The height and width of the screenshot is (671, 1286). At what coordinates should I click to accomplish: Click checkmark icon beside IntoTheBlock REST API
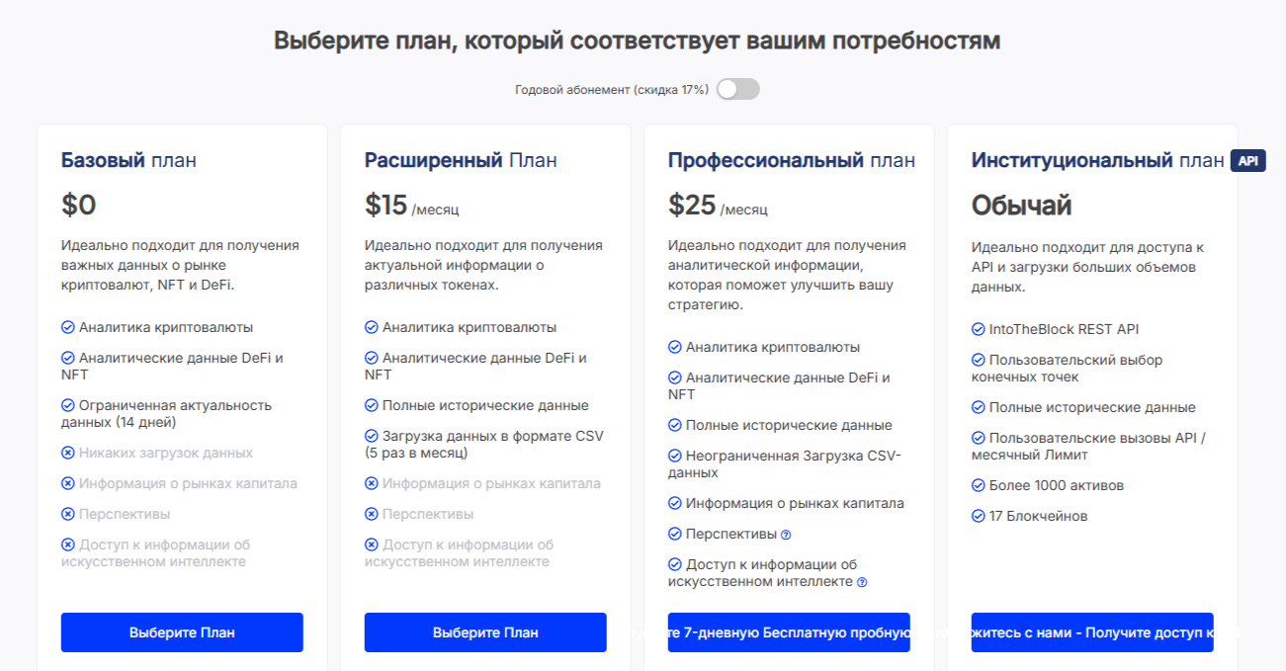(x=979, y=330)
